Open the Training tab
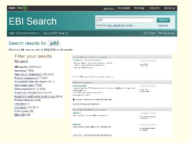This screenshot has height=143, width=191. click(x=139, y=8)
